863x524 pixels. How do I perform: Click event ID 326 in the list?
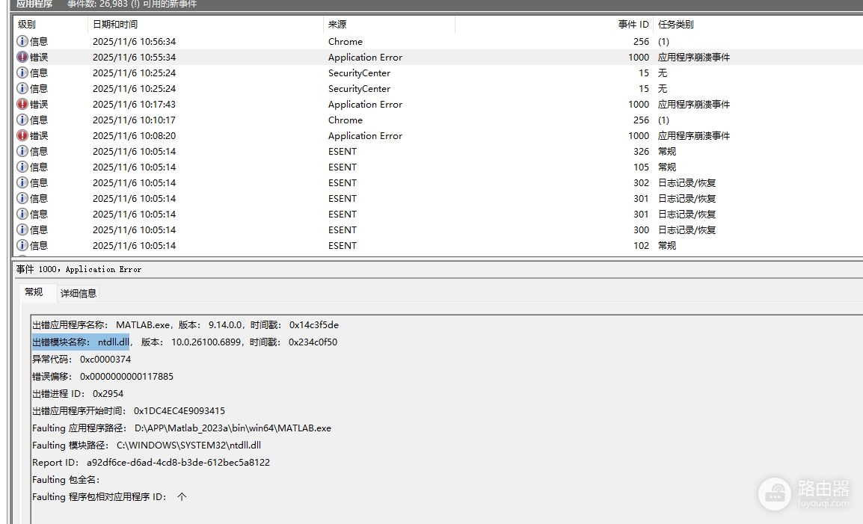pyautogui.click(x=641, y=151)
